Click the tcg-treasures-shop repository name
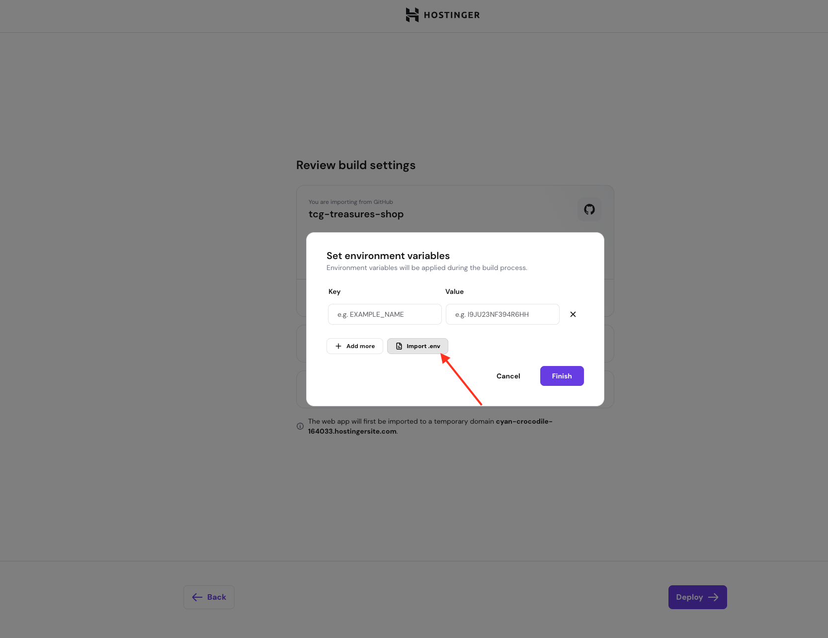The width and height of the screenshot is (828, 638). point(356,214)
